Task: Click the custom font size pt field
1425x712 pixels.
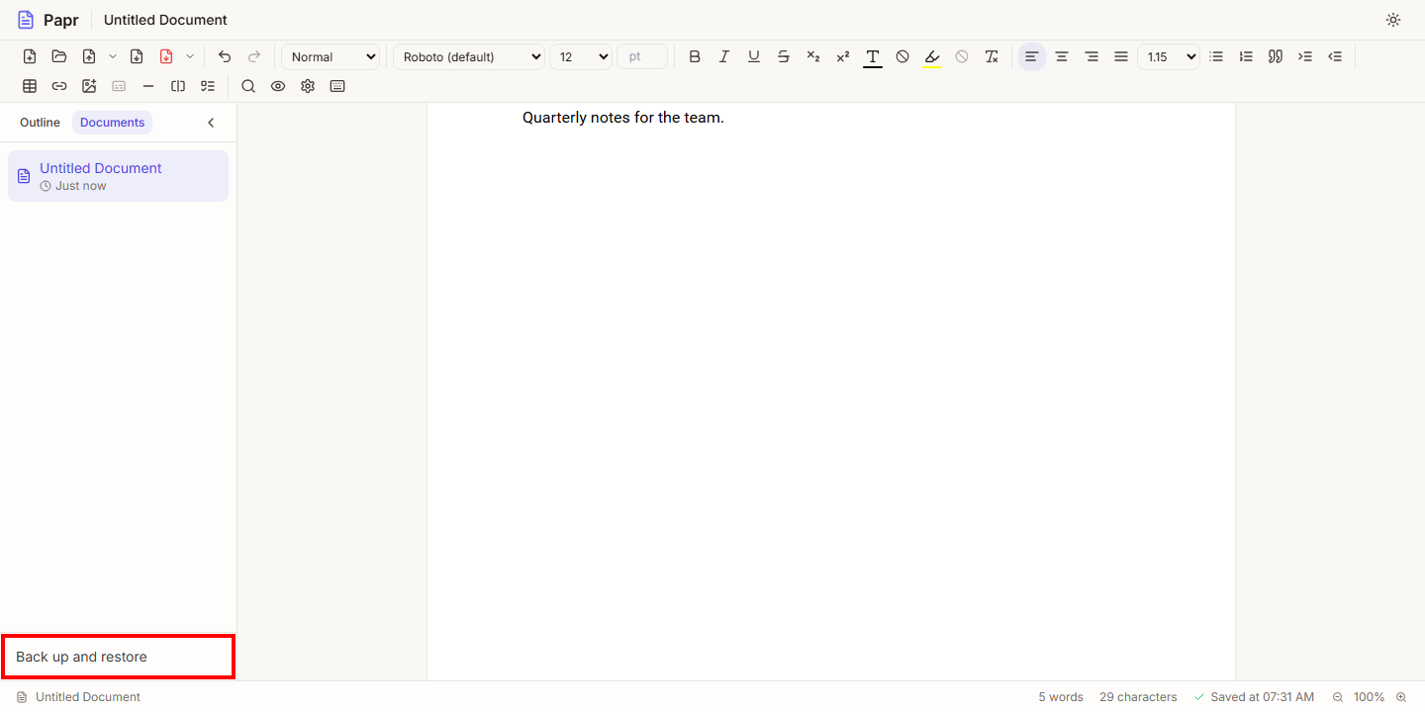Action: (642, 56)
